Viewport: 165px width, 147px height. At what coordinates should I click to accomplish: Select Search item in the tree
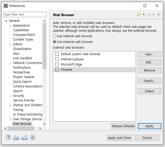(x=18, y=91)
